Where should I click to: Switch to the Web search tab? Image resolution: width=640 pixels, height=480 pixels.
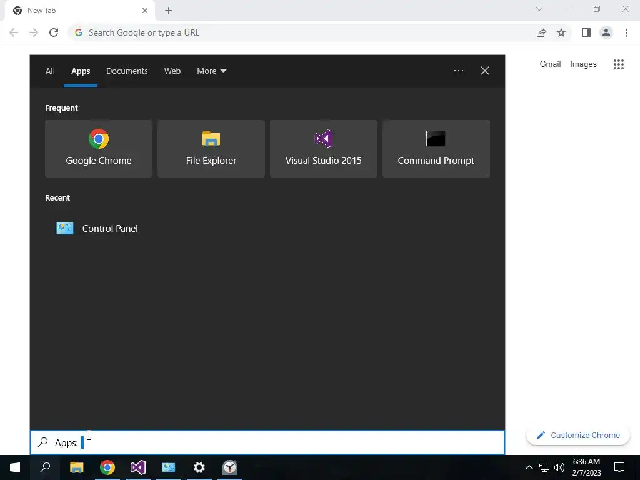172,71
